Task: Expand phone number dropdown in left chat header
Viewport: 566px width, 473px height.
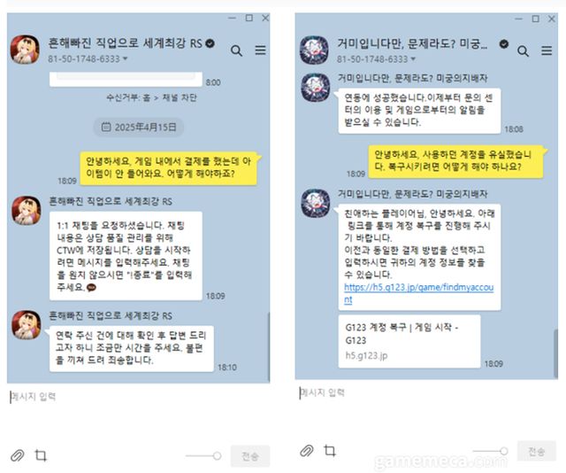Action: [126, 58]
